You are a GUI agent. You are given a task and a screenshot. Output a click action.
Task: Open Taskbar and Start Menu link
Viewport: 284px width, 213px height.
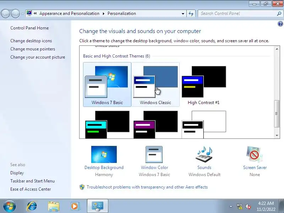pyautogui.click(x=32, y=181)
